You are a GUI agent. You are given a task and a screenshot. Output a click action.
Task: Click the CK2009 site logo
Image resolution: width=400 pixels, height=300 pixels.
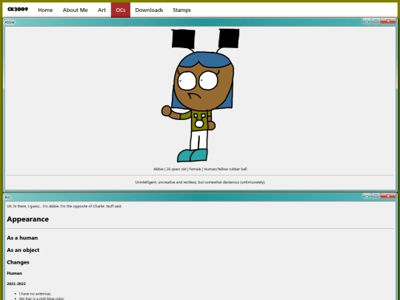click(18, 10)
